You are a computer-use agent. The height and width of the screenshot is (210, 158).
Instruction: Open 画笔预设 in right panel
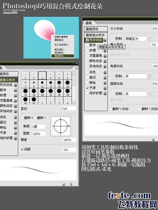[x=96, y=29]
